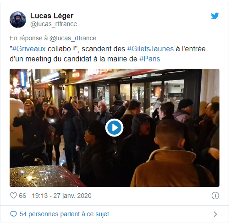Click the 'En réponse à' label
Image resolution: width=230 pixels, height=224 pixels.
[29, 38]
